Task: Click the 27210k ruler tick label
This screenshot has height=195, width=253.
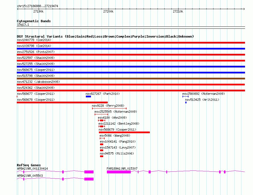Action: [x=178, y=11]
